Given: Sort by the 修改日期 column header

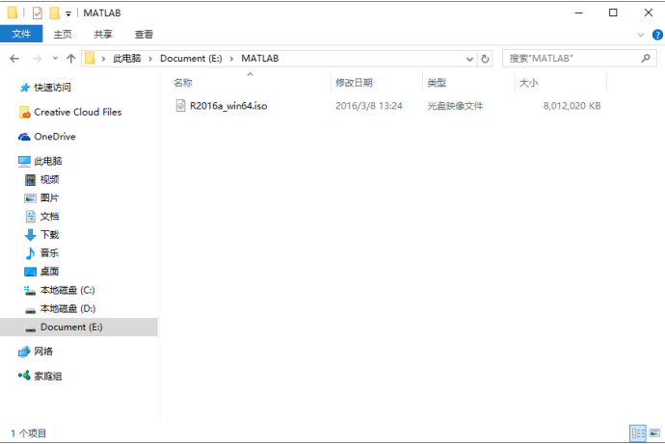Looking at the screenshot, I should coord(354,83).
